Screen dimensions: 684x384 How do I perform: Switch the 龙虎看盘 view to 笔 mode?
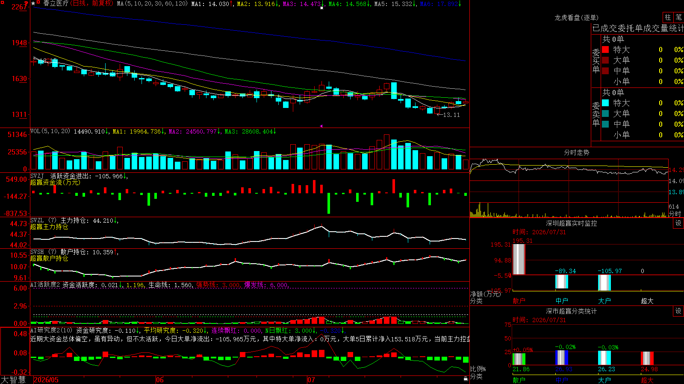[x=678, y=17]
